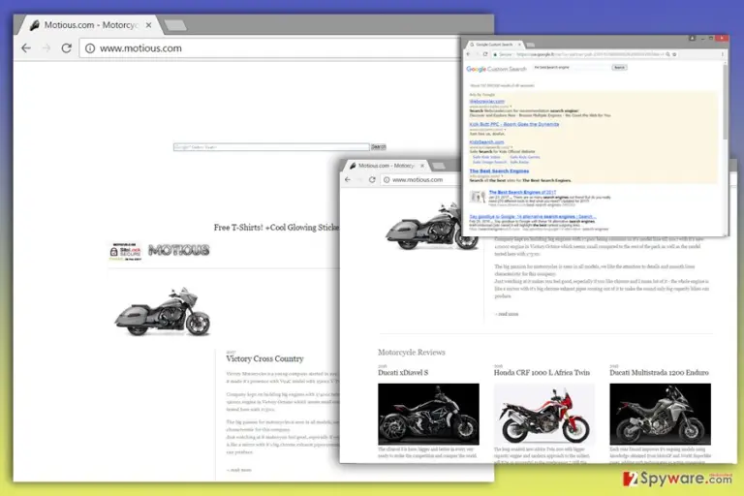
Task: Reload the motious.com page in the main window
Action: pos(67,47)
